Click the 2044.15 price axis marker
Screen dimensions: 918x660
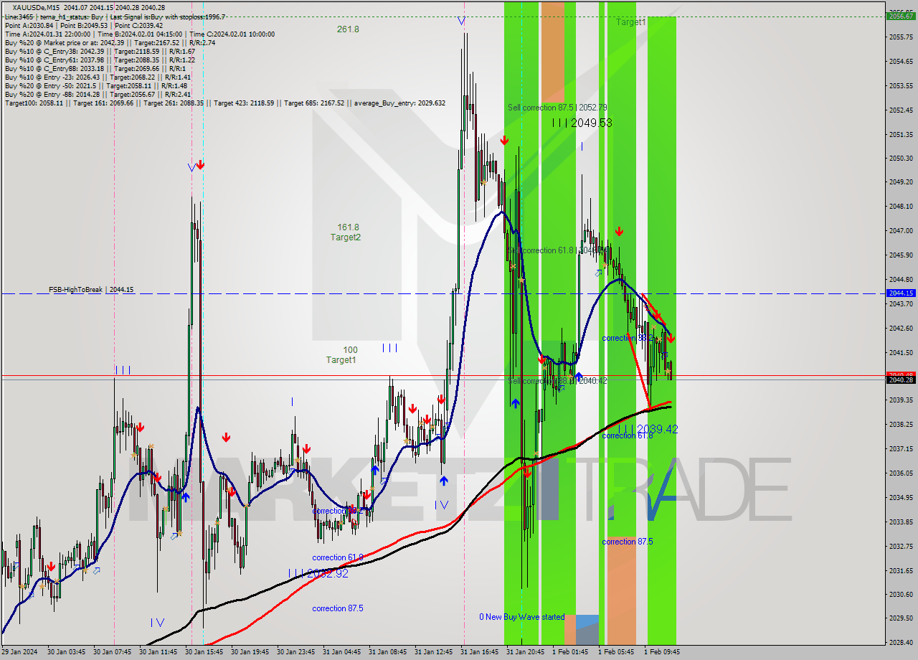pos(901,293)
